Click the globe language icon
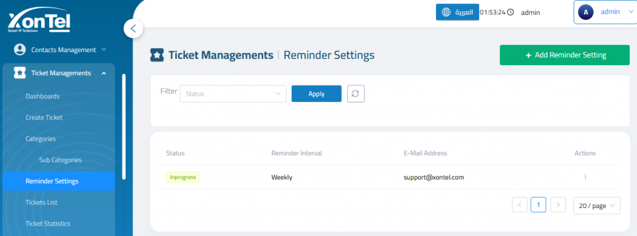 tap(446, 12)
